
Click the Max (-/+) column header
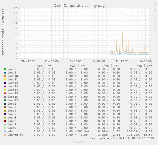(144, 66)
